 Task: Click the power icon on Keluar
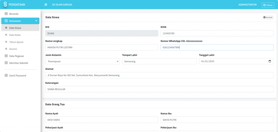click(x=264, y=5)
